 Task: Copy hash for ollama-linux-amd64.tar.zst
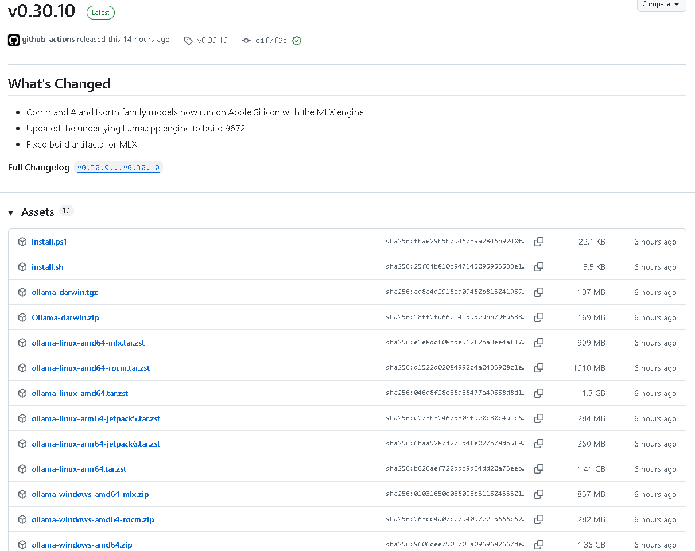(x=539, y=393)
